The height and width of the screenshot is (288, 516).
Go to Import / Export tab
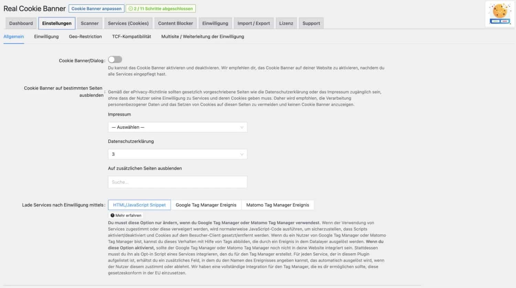coord(254,23)
